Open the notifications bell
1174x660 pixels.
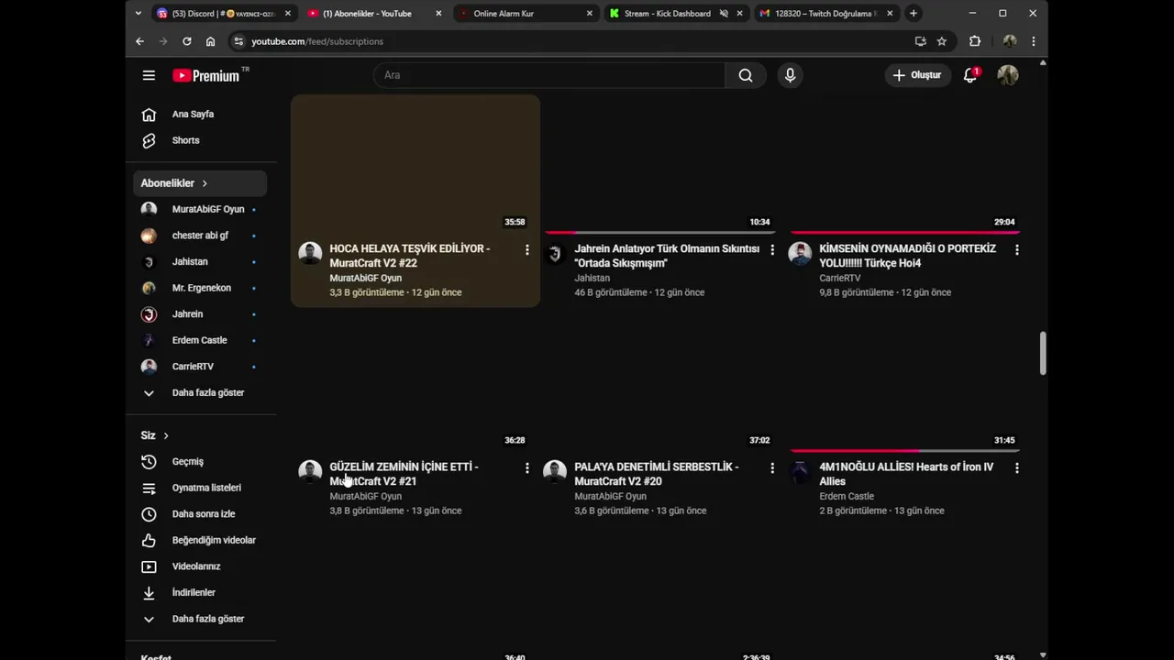[970, 75]
